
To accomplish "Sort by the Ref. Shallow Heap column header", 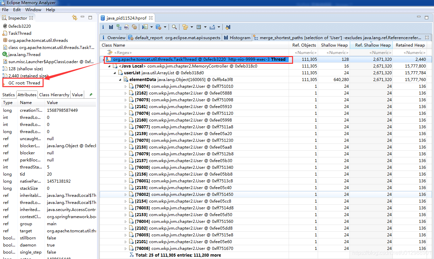I will [371, 45].
